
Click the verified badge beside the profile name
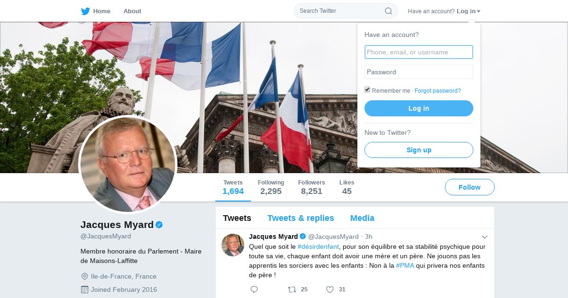point(160,225)
